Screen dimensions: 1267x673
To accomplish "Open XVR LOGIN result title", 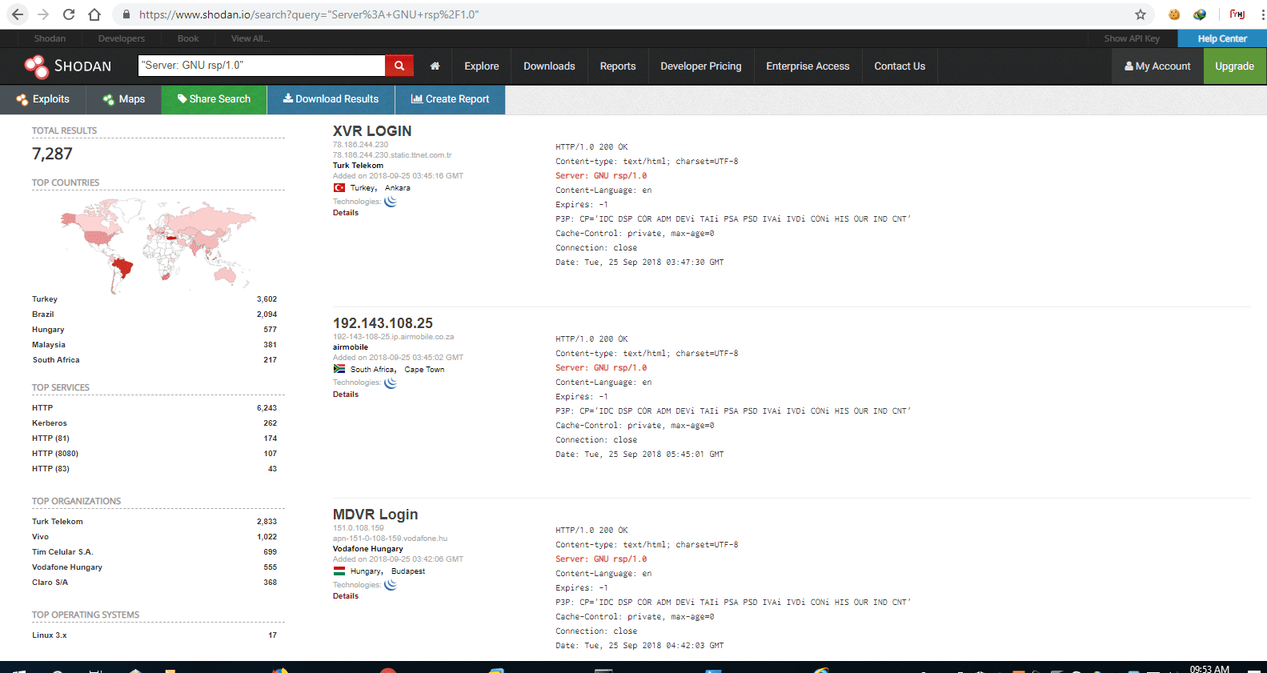I will click(x=372, y=131).
